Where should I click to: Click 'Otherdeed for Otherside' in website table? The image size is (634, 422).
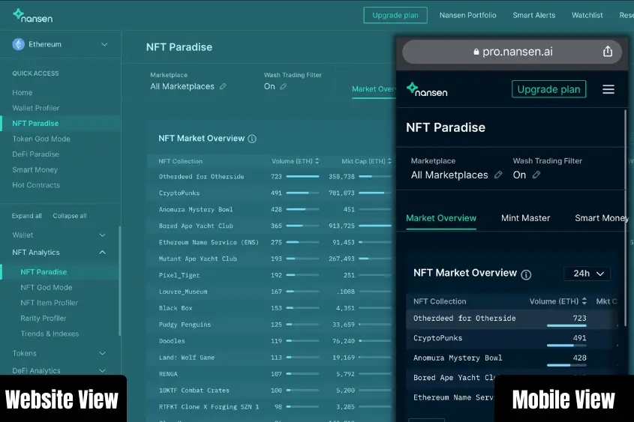tap(201, 176)
